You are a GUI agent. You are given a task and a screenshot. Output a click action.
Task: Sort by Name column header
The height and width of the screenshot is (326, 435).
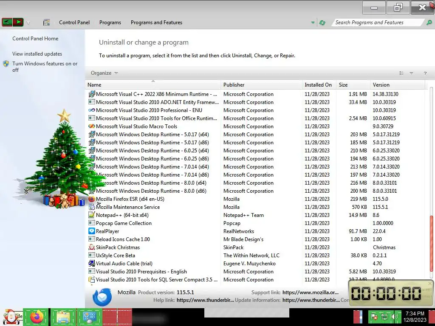[x=153, y=85]
